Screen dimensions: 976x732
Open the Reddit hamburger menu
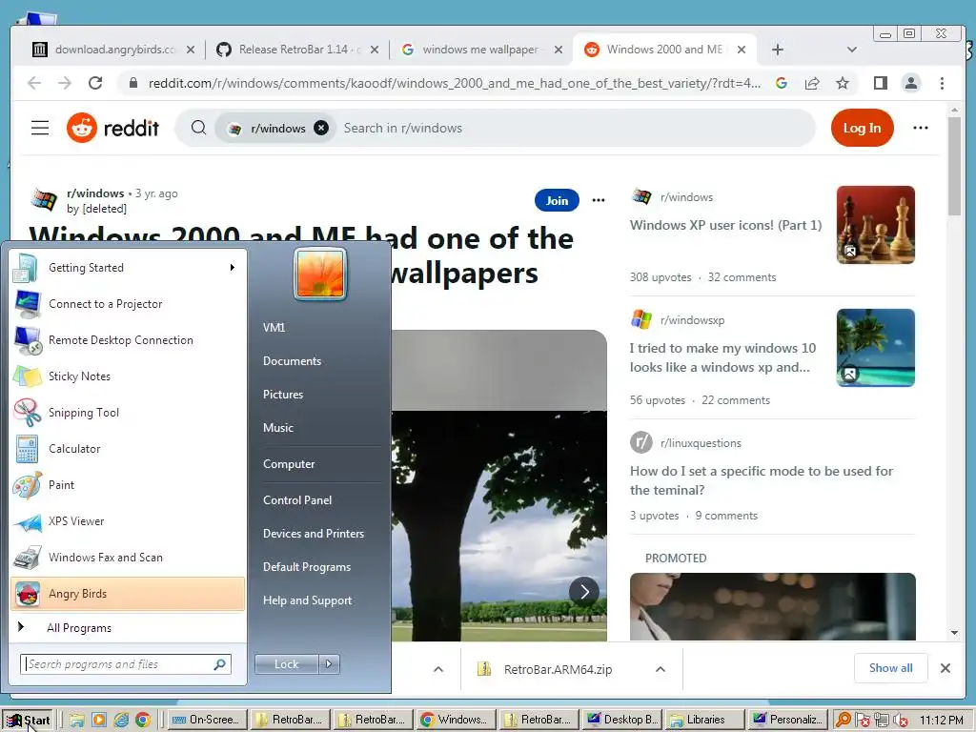(x=40, y=129)
